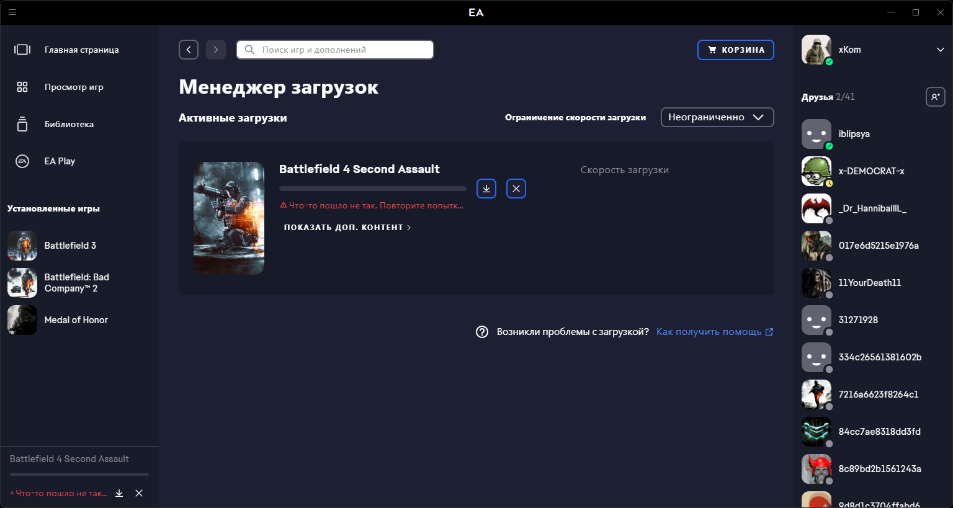Select Battlefield 3 in installed games
953x508 pixels.
click(69, 246)
